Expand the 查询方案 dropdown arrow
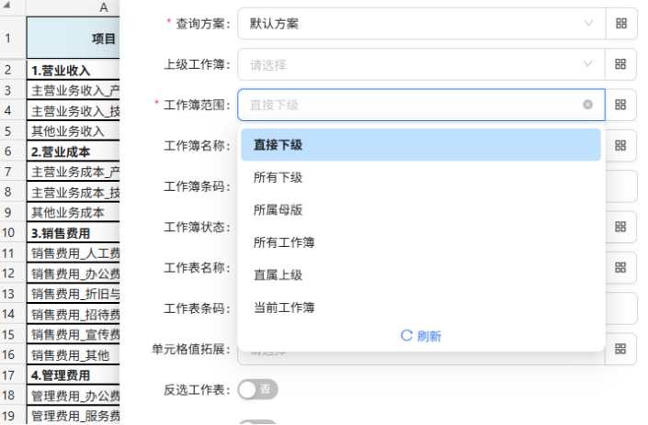The height and width of the screenshot is (425, 648). [588, 24]
